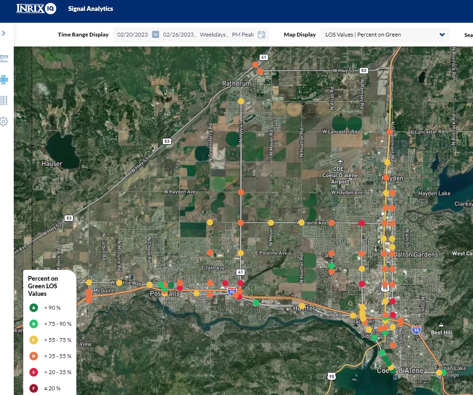
Task: Click legend swatch E for 20-35%
Action: tap(34, 372)
